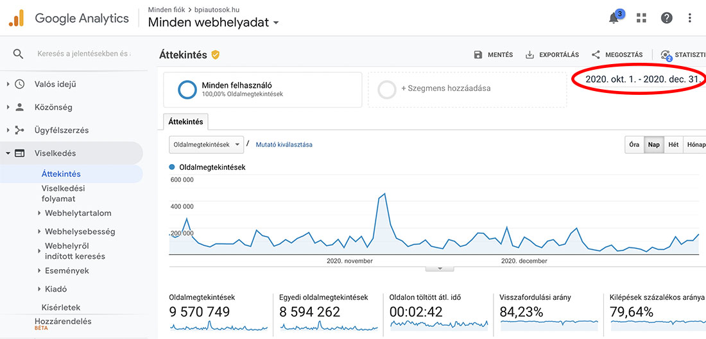Click the 2020. november axis label
706x339 pixels.
point(350,261)
